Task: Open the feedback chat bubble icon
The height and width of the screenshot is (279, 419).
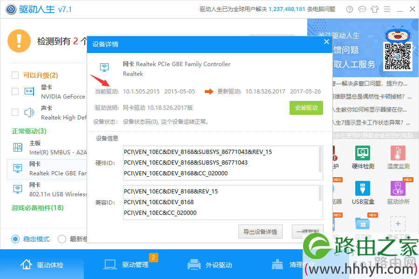Action: (362, 9)
